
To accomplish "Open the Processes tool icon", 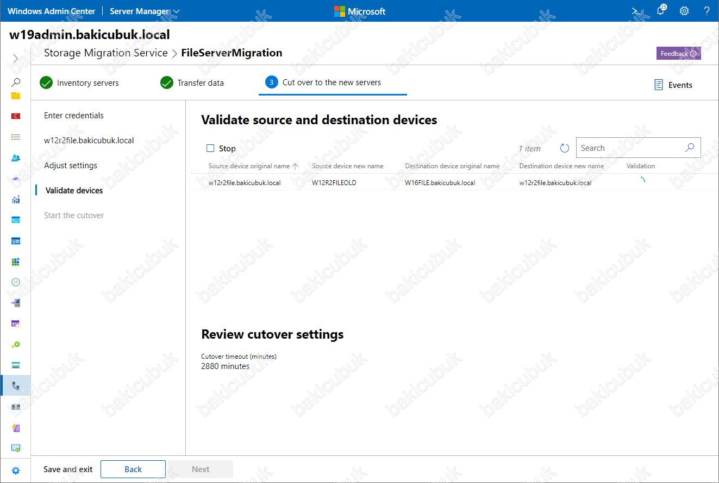I will (16, 241).
